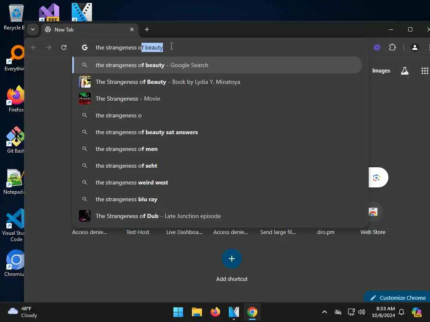Open Firefox from the taskbar
The image size is (430, 322).
[215, 312]
